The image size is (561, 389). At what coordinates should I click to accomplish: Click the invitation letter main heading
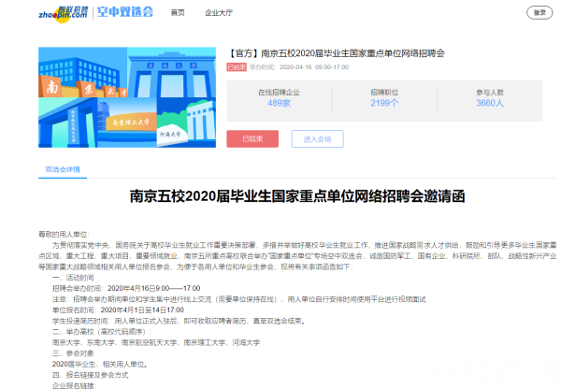point(297,196)
